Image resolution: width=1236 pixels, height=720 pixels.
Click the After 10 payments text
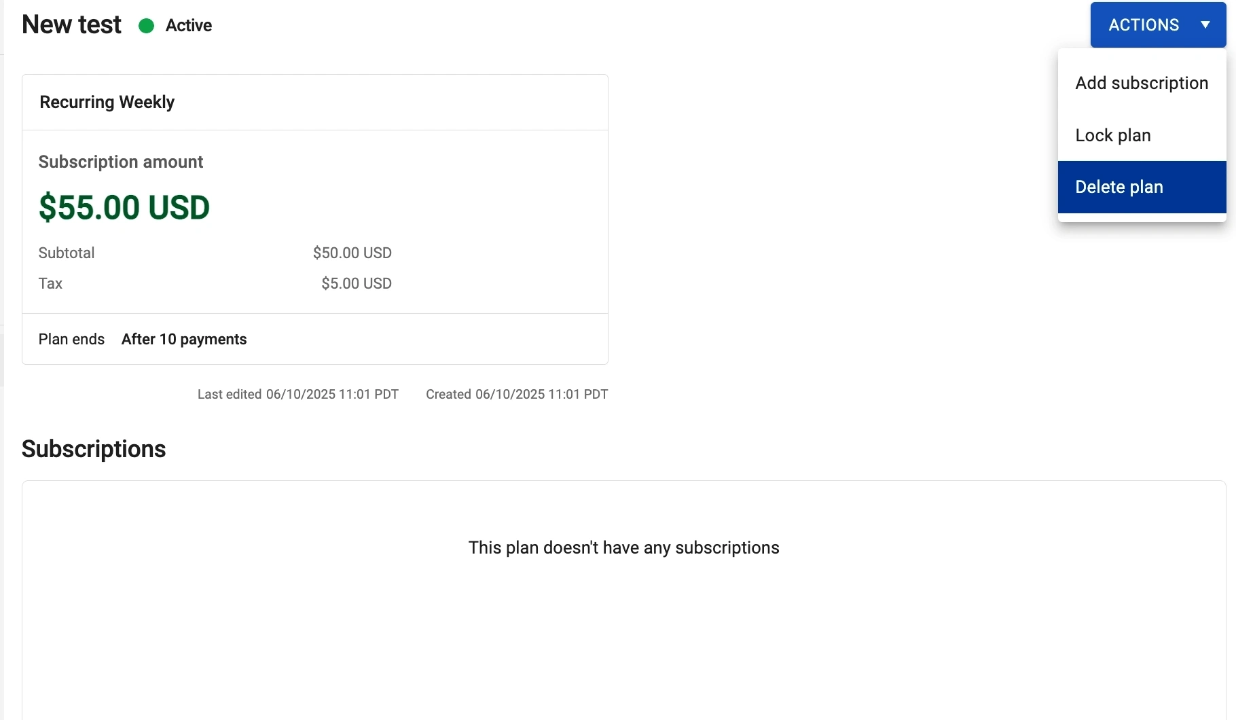pyautogui.click(x=184, y=339)
